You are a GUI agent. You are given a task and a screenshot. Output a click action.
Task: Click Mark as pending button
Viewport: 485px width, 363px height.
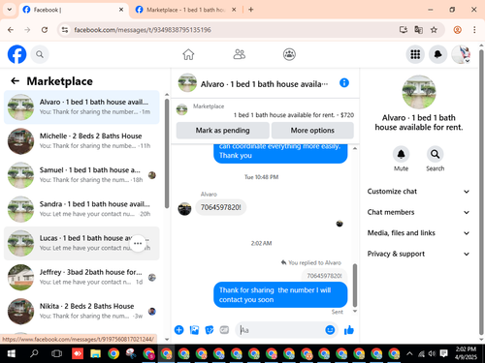pyautogui.click(x=222, y=131)
